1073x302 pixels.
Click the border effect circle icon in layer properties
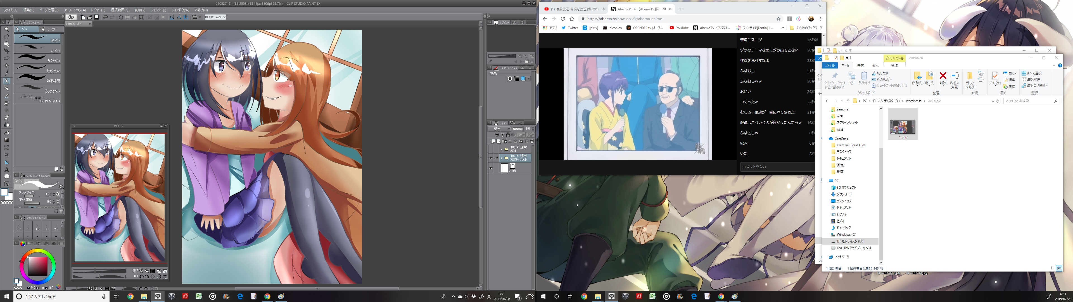pyautogui.click(x=510, y=79)
